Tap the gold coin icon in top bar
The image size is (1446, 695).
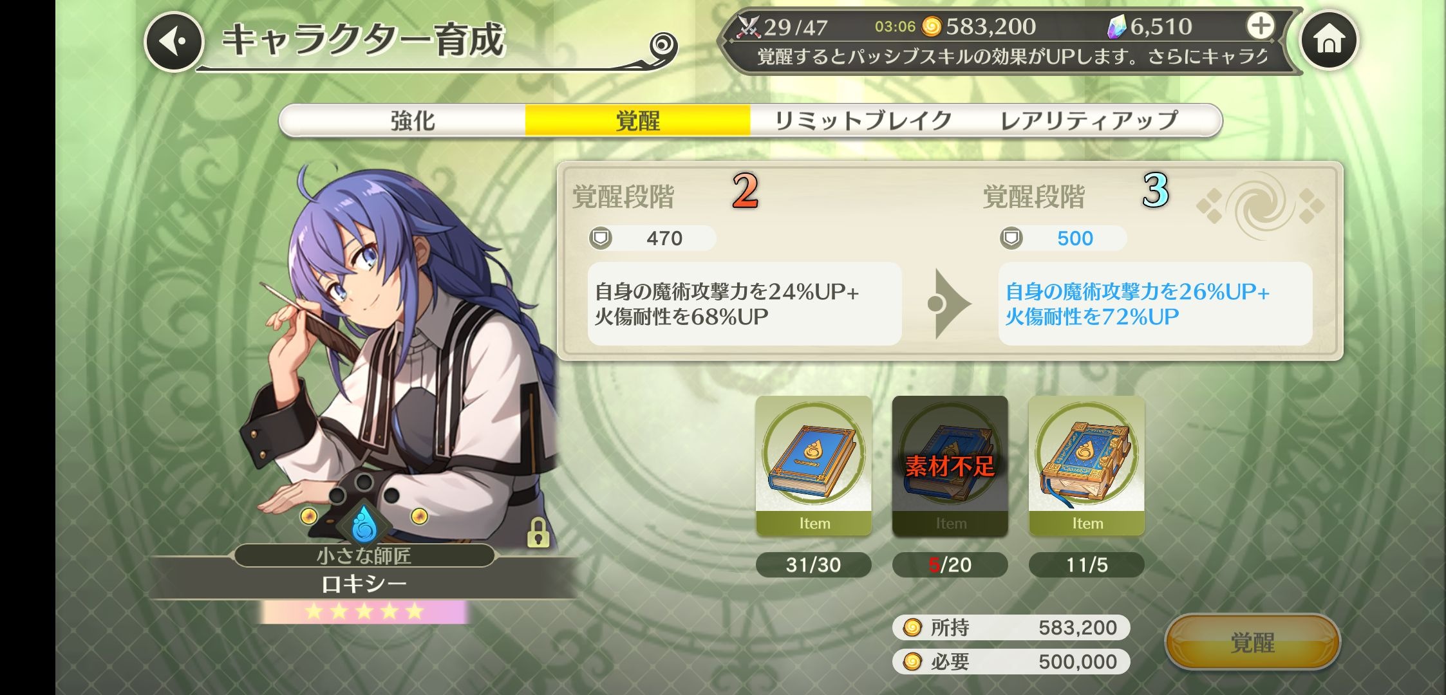(x=931, y=26)
